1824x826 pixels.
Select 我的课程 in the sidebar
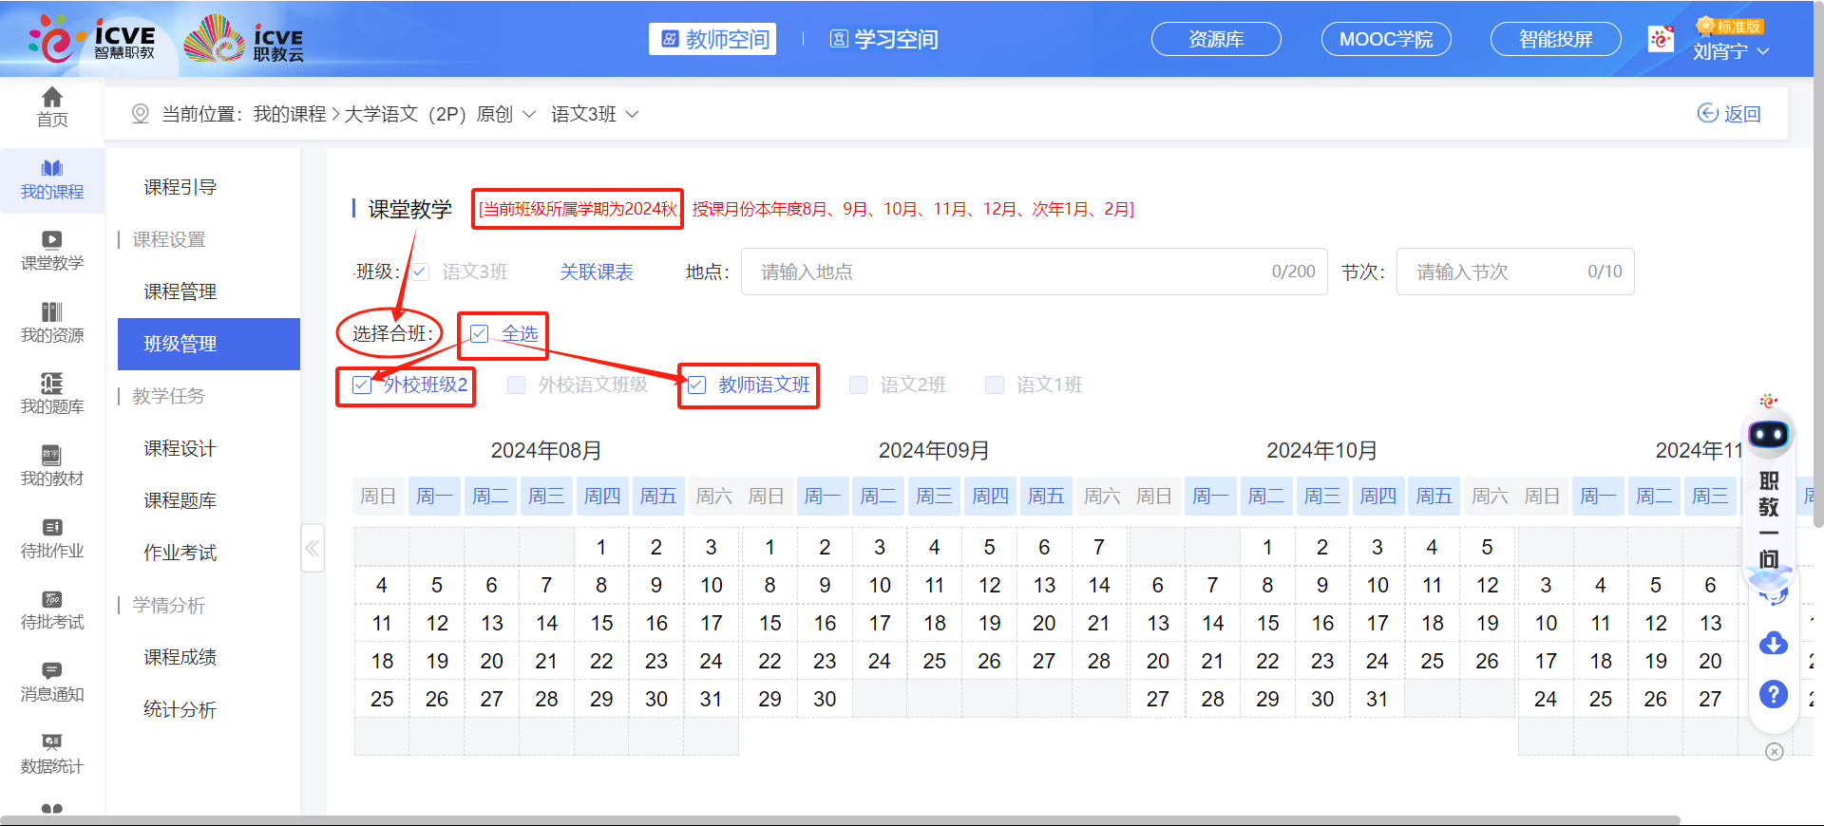(x=52, y=180)
